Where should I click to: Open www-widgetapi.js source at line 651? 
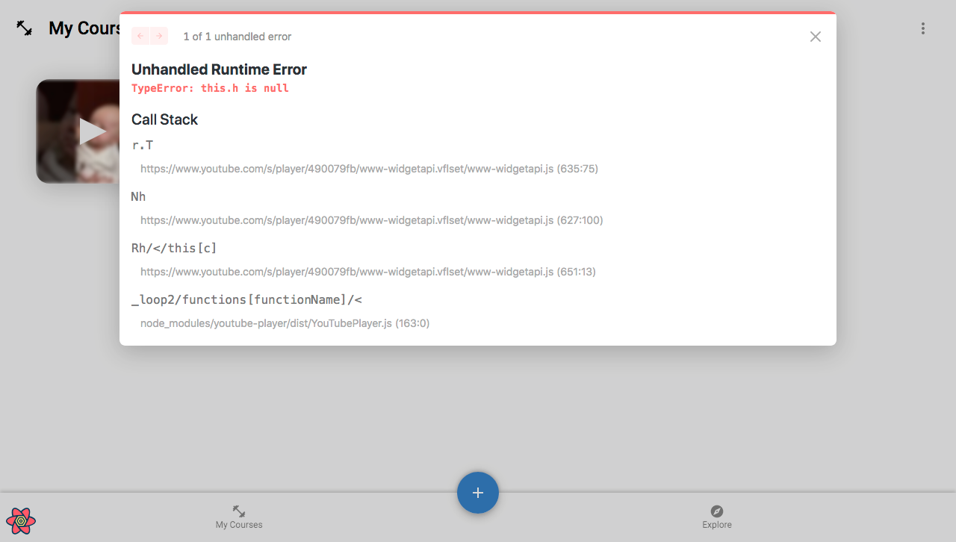[368, 272]
